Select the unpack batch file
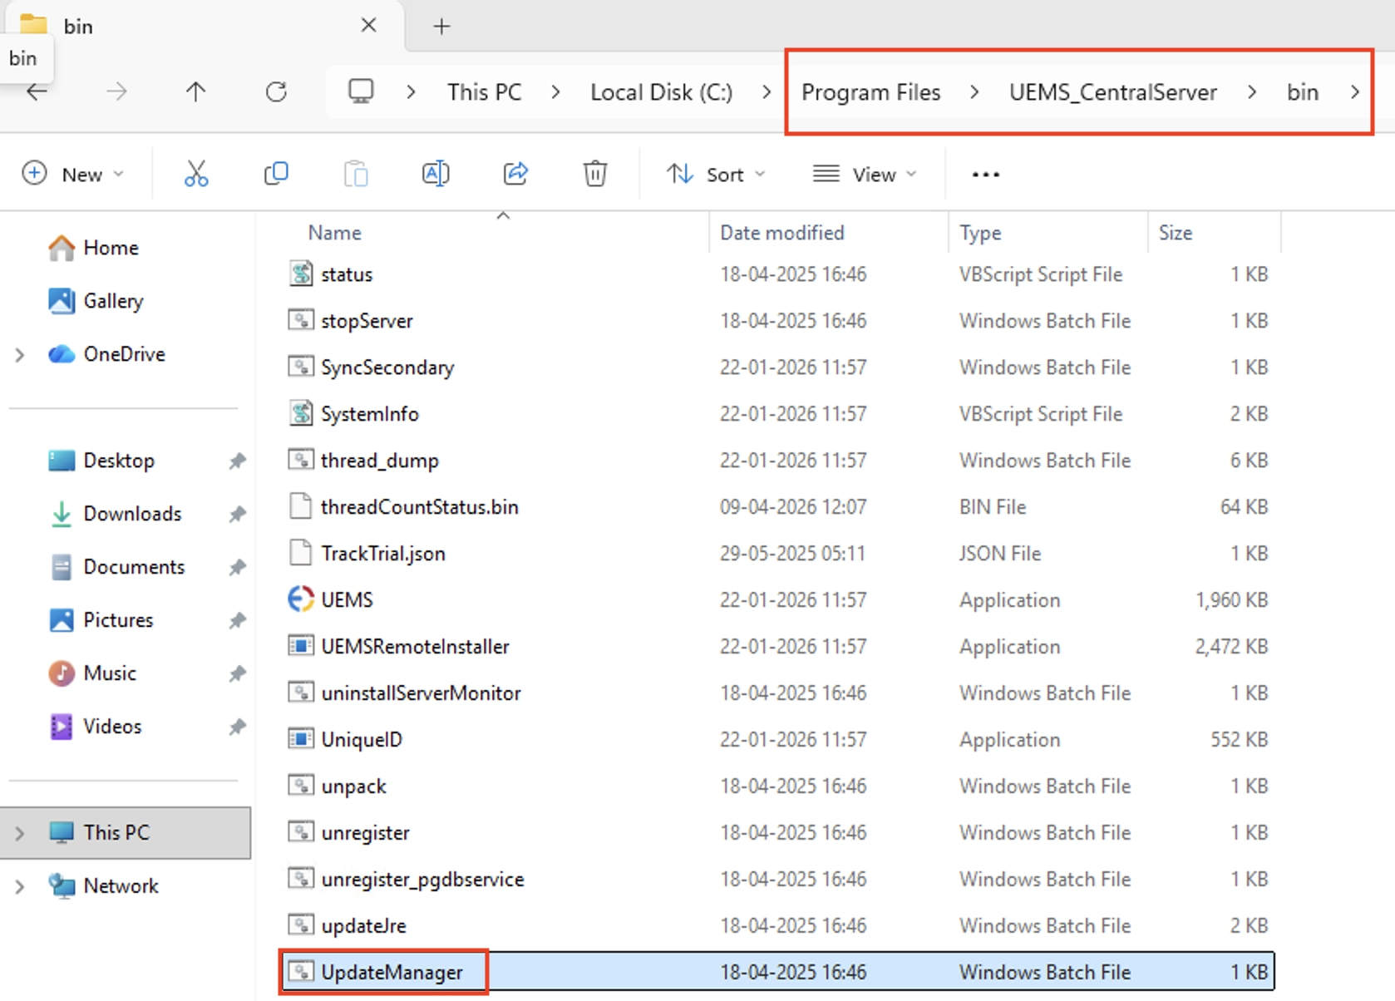 tap(777, 786)
